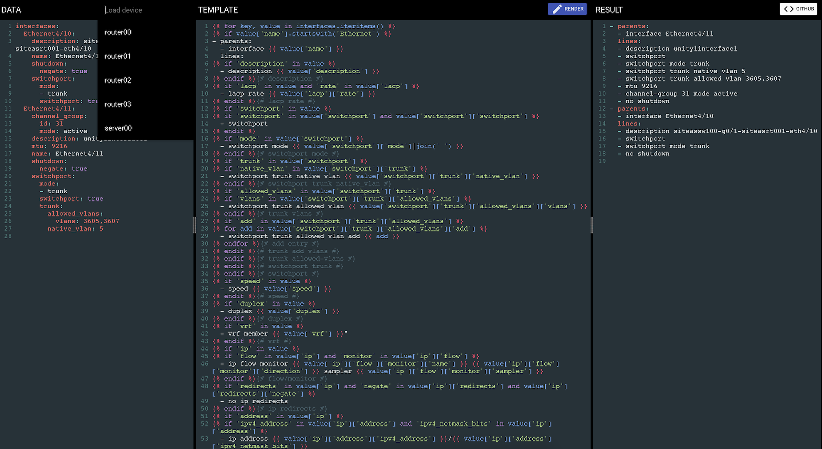Click the splitter grip between Template and Result
822x449 pixels.
point(592,225)
